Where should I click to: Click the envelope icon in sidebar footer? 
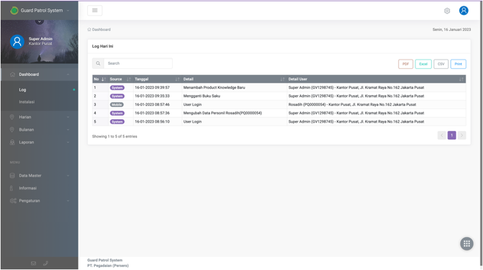(33, 263)
